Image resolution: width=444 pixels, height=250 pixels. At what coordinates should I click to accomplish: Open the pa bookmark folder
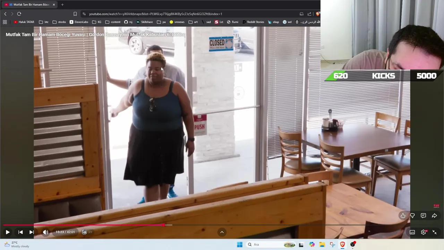161,22
